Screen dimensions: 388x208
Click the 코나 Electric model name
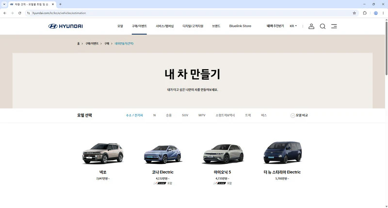(162, 172)
